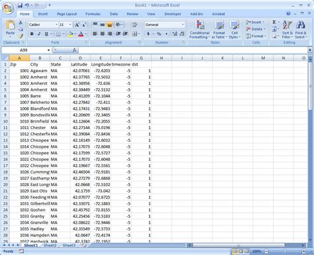Expand the Calibri font name dropdown

pyautogui.click(x=56, y=25)
